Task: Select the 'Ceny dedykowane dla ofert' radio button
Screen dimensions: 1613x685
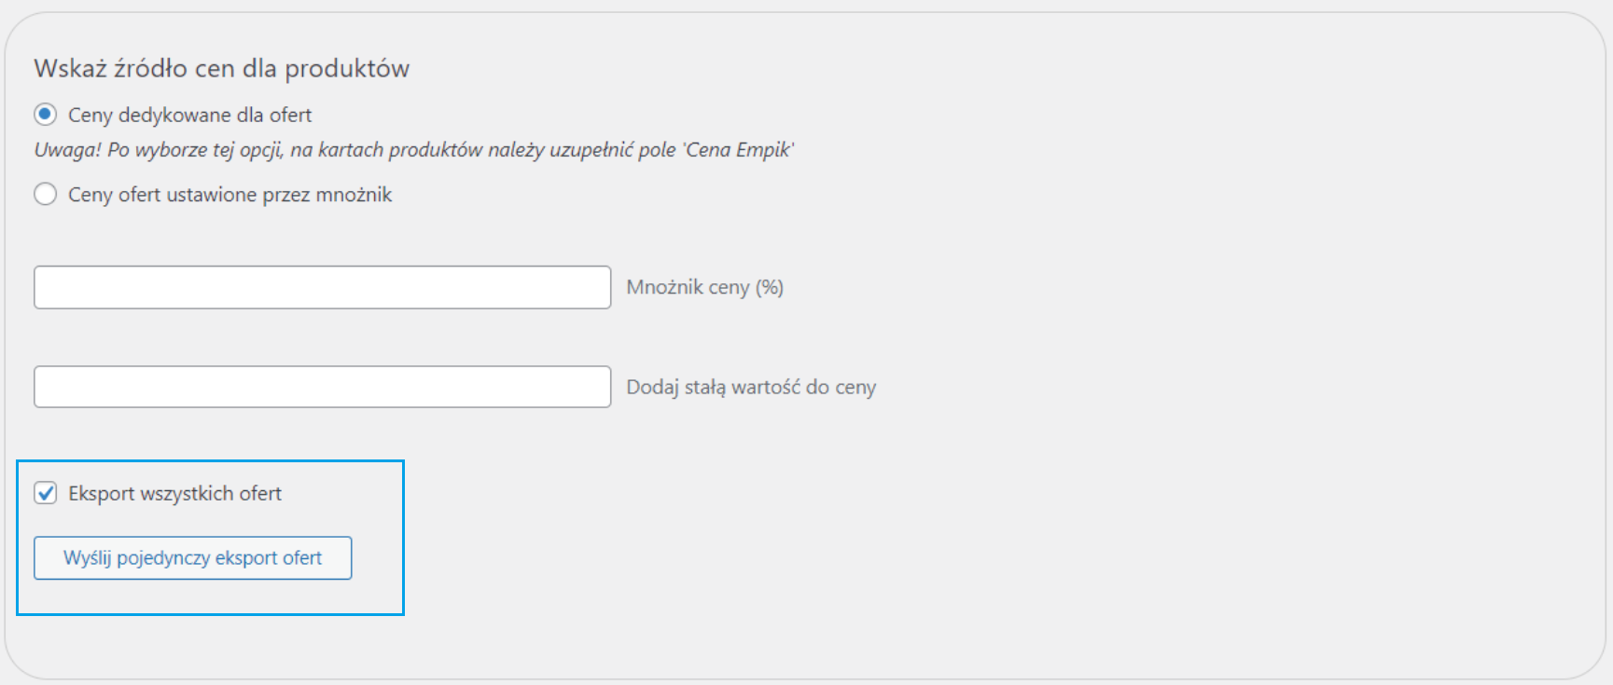Action: [45, 115]
